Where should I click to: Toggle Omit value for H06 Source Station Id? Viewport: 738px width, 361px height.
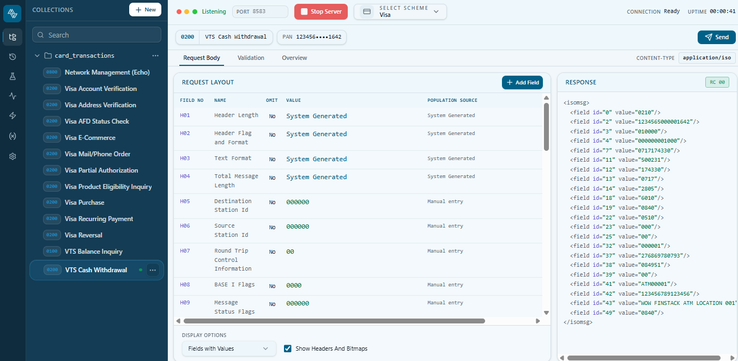click(272, 227)
